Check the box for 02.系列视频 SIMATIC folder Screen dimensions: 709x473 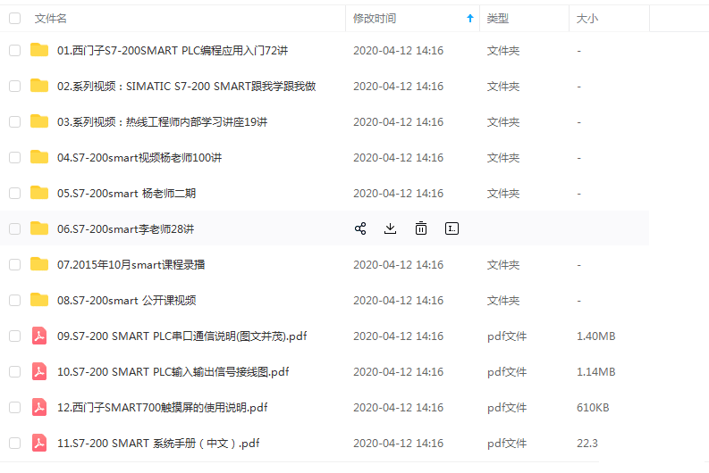pos(14,86)
